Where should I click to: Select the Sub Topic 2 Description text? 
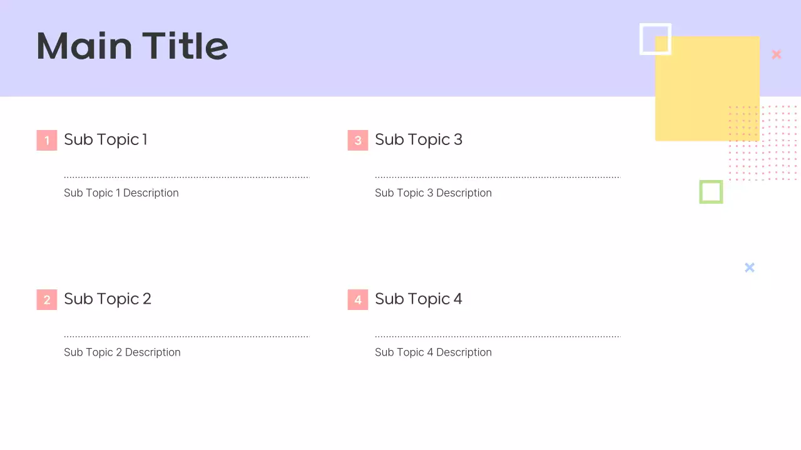coord(122,352)
